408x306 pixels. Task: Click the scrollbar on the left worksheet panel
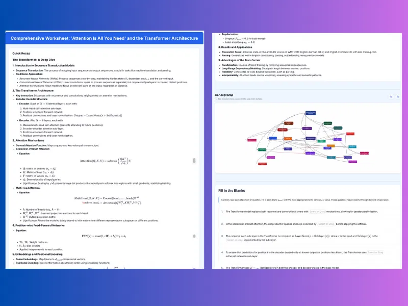tap(199, 153)
